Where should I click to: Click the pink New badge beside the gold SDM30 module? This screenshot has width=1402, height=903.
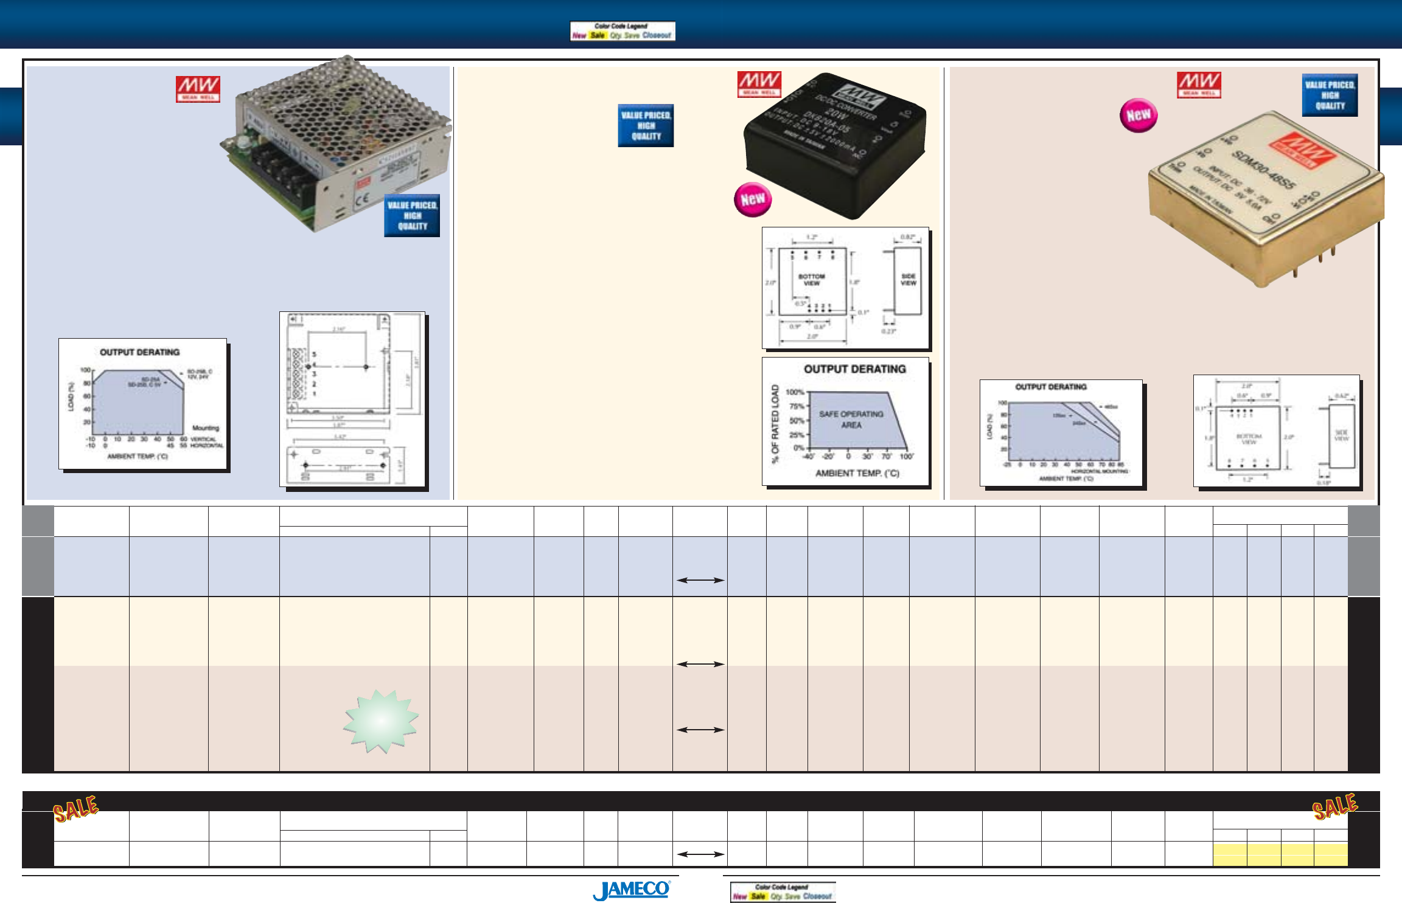tap(1138, 115)
